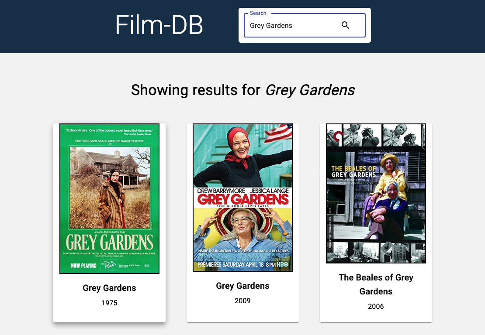
Task: Click the Showing results heading
Action: 242,90
